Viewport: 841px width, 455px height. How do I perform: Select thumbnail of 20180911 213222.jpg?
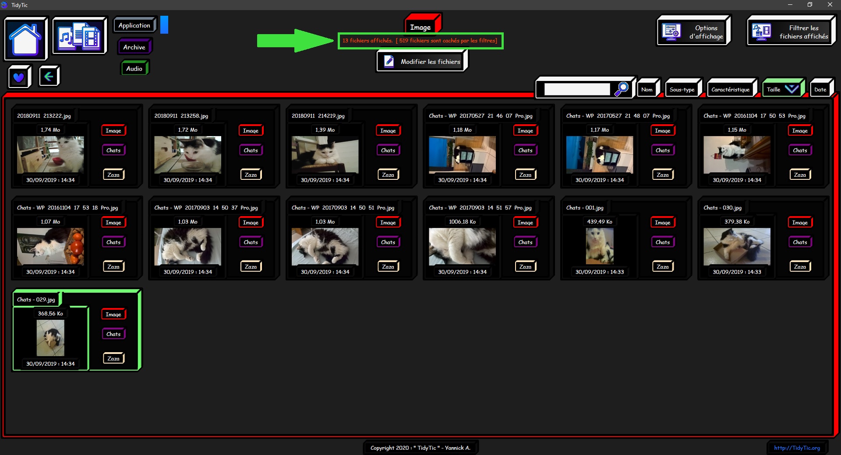(50, 154)
